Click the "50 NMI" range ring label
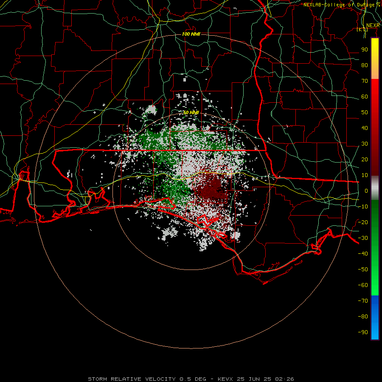Viewport: 382px width, 382px height. click(191, 112)
